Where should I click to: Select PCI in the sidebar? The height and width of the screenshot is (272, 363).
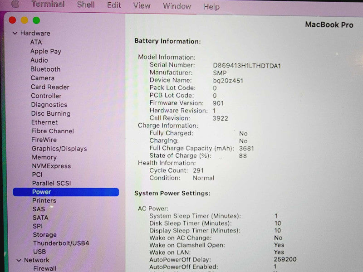[37, 175]
